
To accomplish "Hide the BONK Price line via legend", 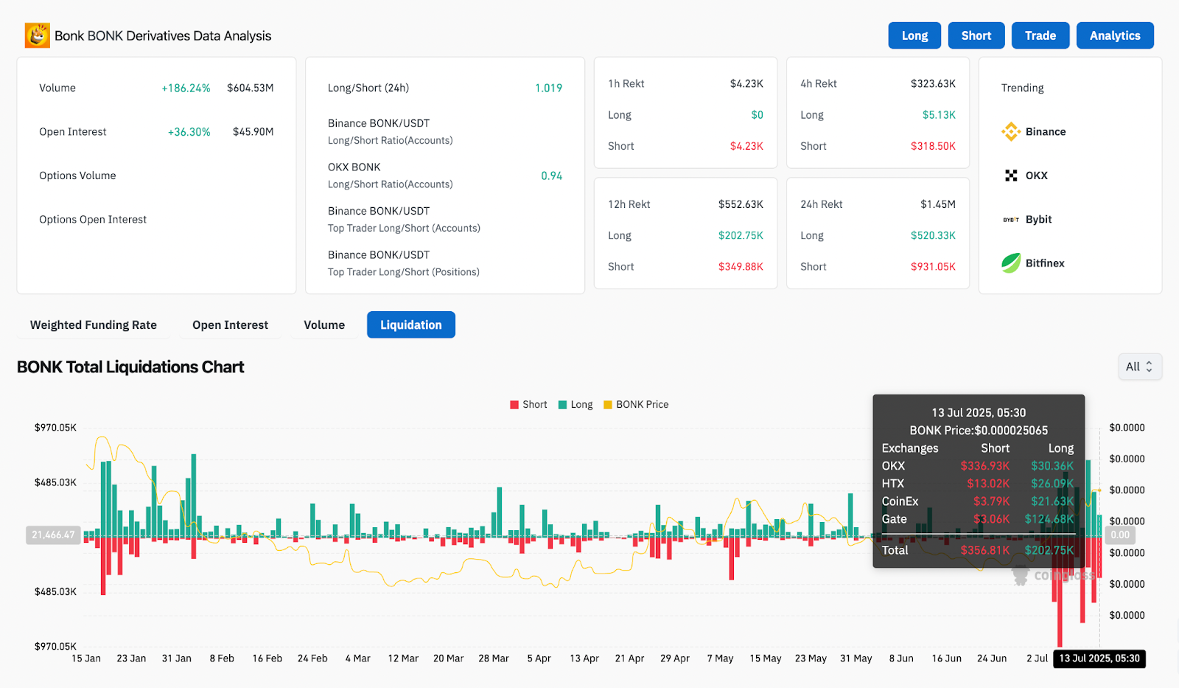I will tap(642, 405).
